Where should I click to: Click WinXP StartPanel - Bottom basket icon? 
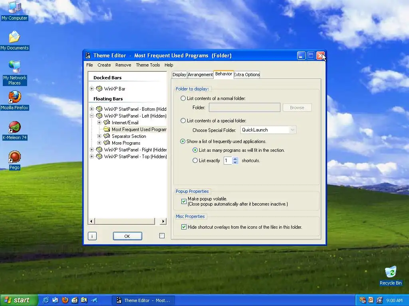99,109
